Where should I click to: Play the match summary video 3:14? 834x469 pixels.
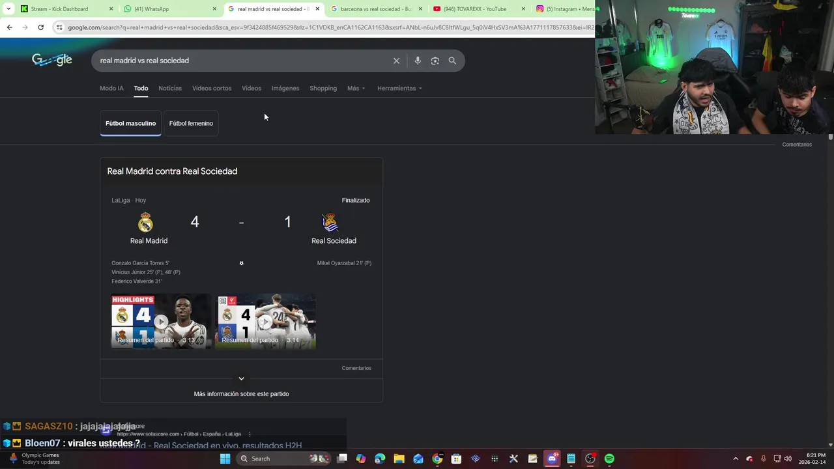266,321
